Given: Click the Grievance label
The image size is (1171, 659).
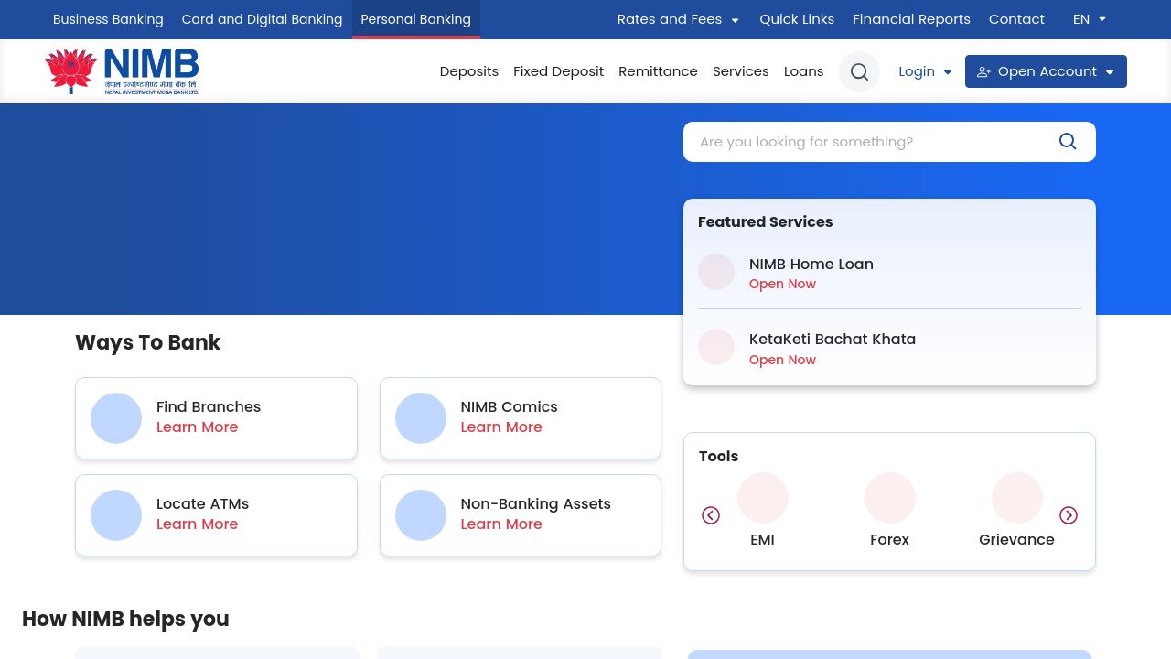Looking at the screenshot, I should click(x=1017, y=540).
